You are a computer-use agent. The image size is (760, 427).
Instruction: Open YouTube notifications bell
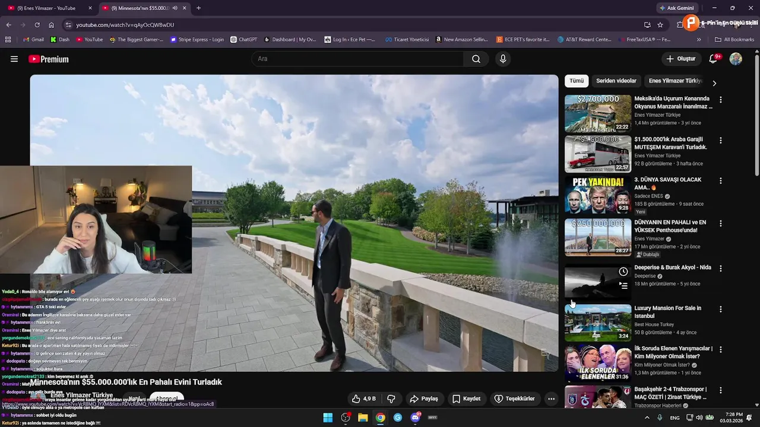pos(714,59)
